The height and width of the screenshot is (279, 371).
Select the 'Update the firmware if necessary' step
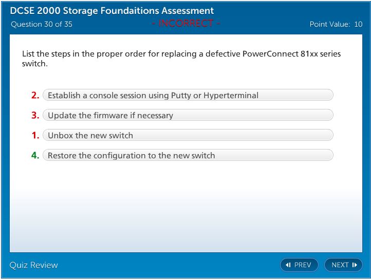[x=188, y=115]
